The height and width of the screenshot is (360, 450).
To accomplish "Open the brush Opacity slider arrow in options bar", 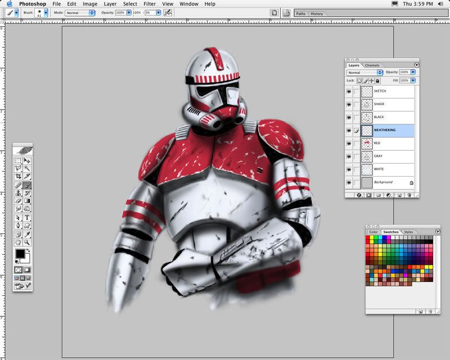I will (x=129, y=12).
